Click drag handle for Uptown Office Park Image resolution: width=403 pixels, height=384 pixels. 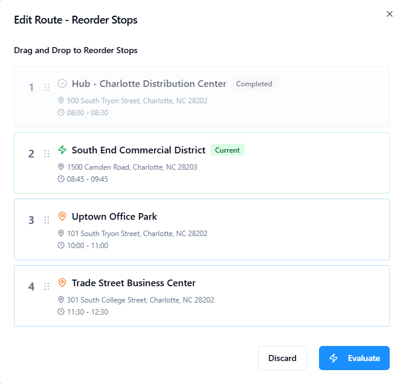(47, 220)
